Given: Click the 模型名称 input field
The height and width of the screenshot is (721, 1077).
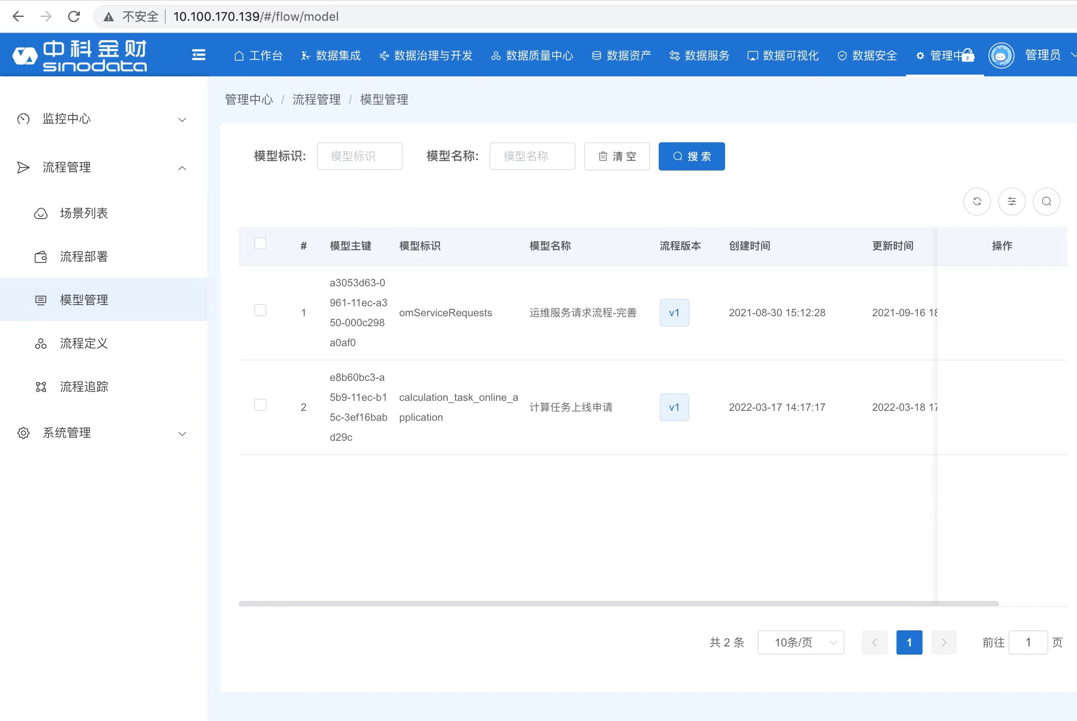Looking at the screenshot, I should [532, 156].
